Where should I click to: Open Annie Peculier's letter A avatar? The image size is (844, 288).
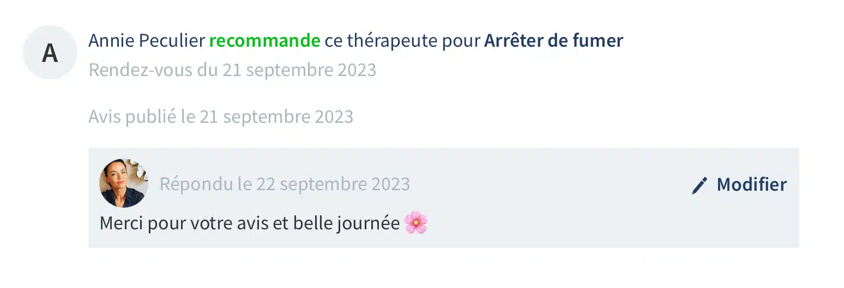(50, 53)
